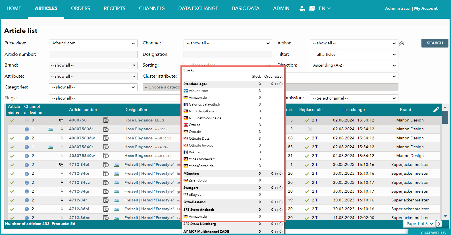Open Direction Ascending (A-Z) dropdown
The image size is (451, 235).
[354, 65]
